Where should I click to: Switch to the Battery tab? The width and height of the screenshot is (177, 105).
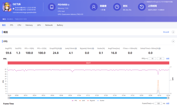point(60,25)
